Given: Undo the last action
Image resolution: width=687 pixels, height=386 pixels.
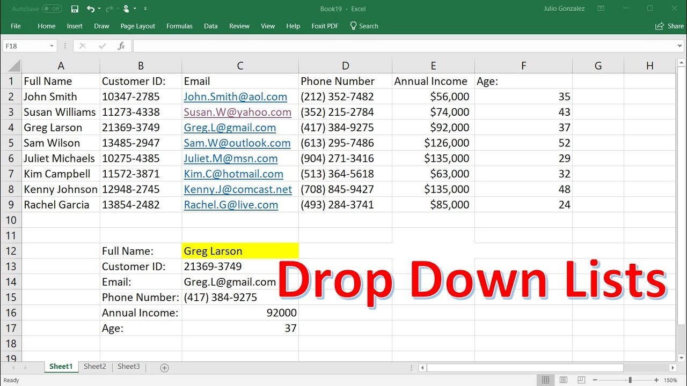Looking at the screenshot, I should click(90, 9).
